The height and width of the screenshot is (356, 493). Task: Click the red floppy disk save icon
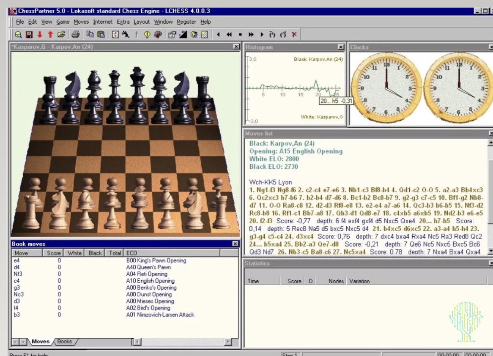pos(29,35)
